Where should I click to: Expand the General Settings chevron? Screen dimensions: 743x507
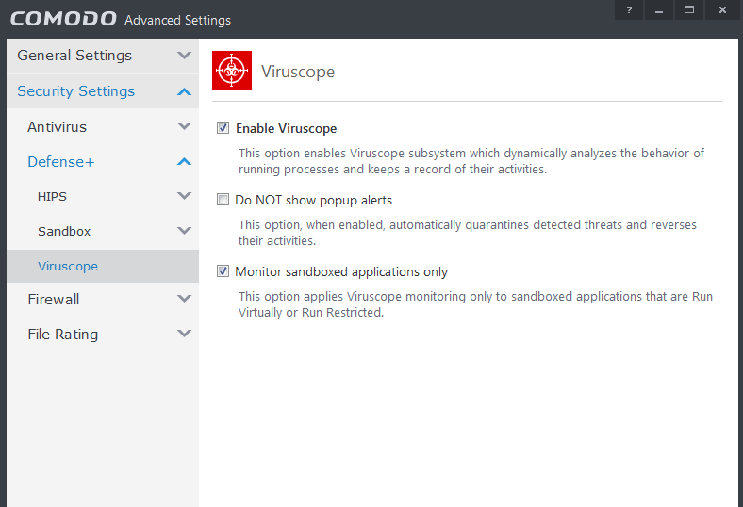[x=184, y=56]
